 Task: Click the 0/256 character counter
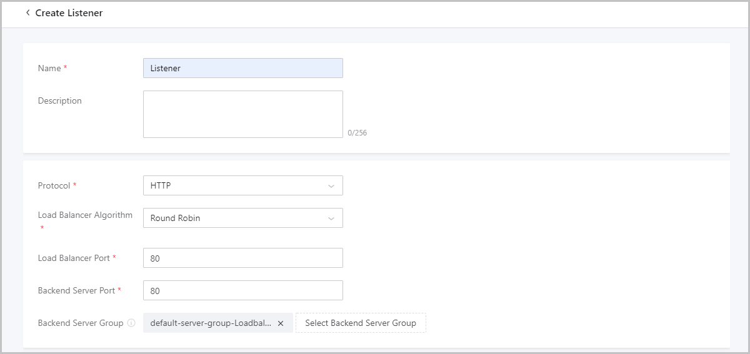[x=357, y=133]
